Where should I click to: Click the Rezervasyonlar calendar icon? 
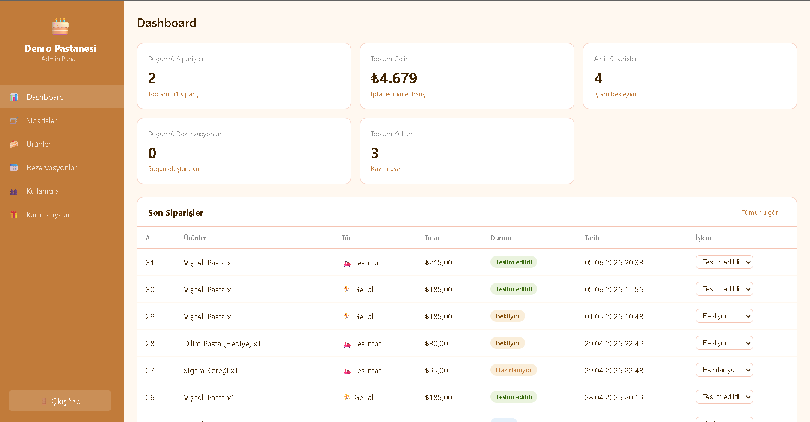point(14,168)
